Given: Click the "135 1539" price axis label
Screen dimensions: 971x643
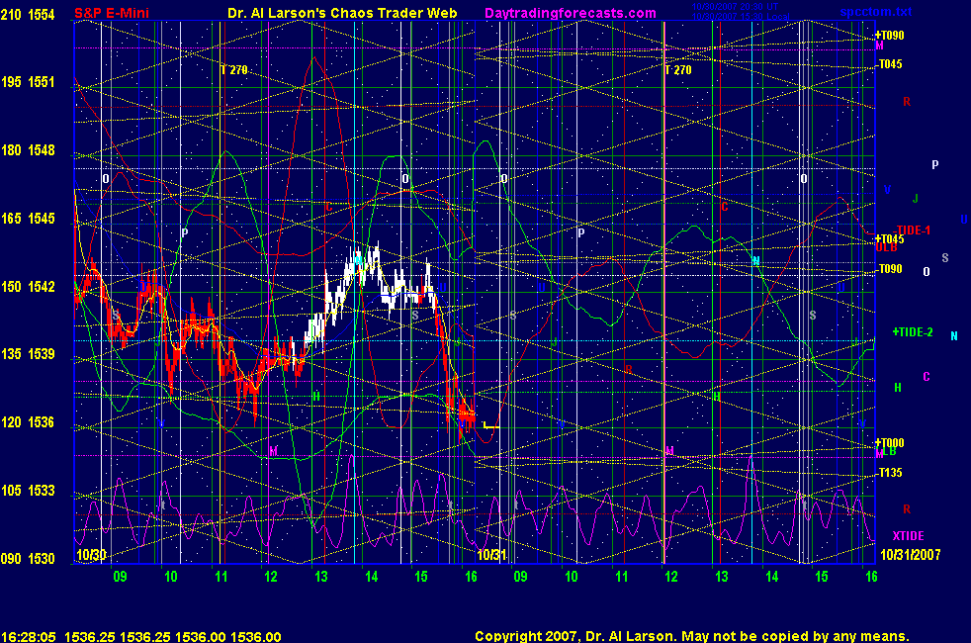Looking at the screenshot, I should point(28,354).
